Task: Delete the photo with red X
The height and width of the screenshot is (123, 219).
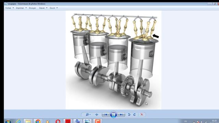Action: click(142, 114)
